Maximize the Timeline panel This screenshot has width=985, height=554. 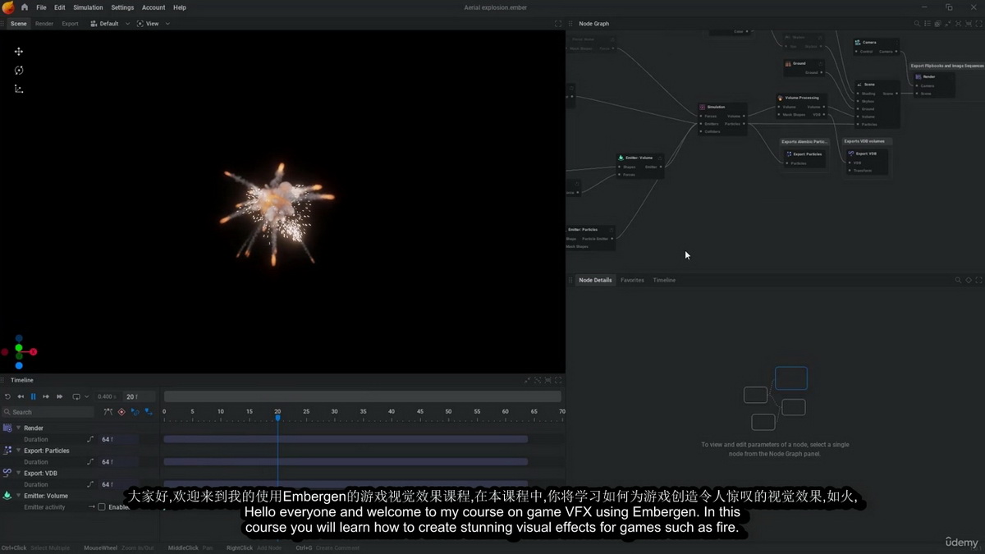pyautogui.click(x=558, y=380)
